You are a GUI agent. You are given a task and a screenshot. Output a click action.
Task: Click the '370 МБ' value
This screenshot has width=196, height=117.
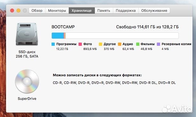(x=109, y=49)
